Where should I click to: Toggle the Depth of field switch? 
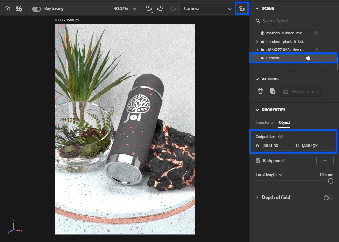click(327, 198)
